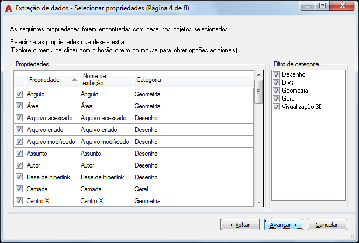Click scrollbar down arrow in properties list
The image size is (359, 243).
point(259,202)
